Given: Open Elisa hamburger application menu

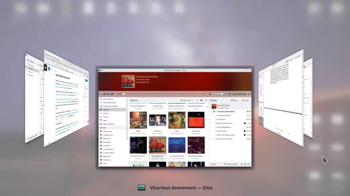Looking at the screenshot, I should (249, 94).
